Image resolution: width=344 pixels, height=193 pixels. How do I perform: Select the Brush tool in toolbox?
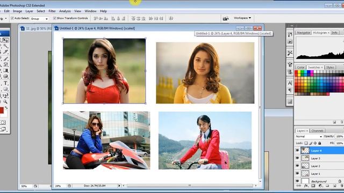coord(5,58)
